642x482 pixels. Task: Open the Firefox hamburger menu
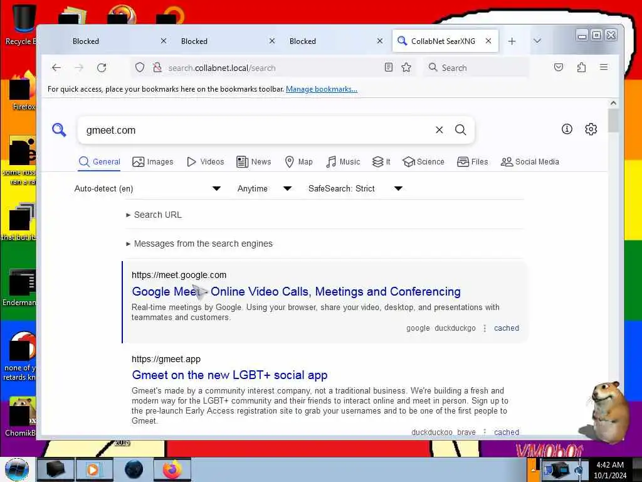point(604,67)
